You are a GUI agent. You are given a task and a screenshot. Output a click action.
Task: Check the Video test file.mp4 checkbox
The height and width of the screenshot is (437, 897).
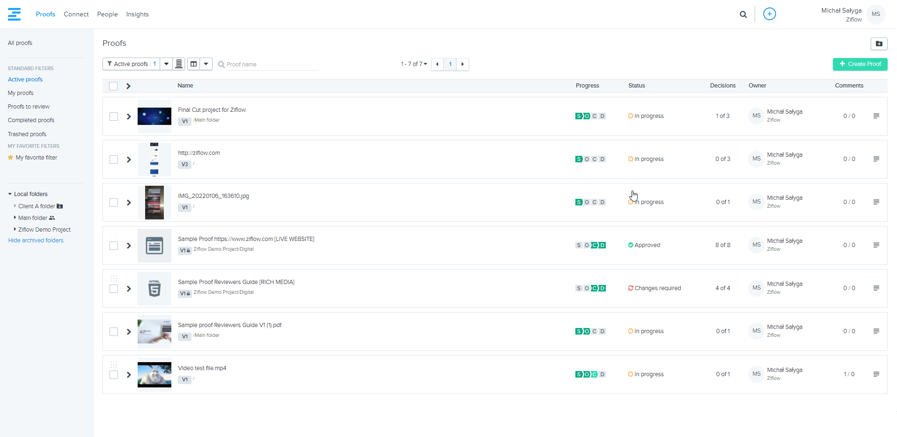(114, 375)
